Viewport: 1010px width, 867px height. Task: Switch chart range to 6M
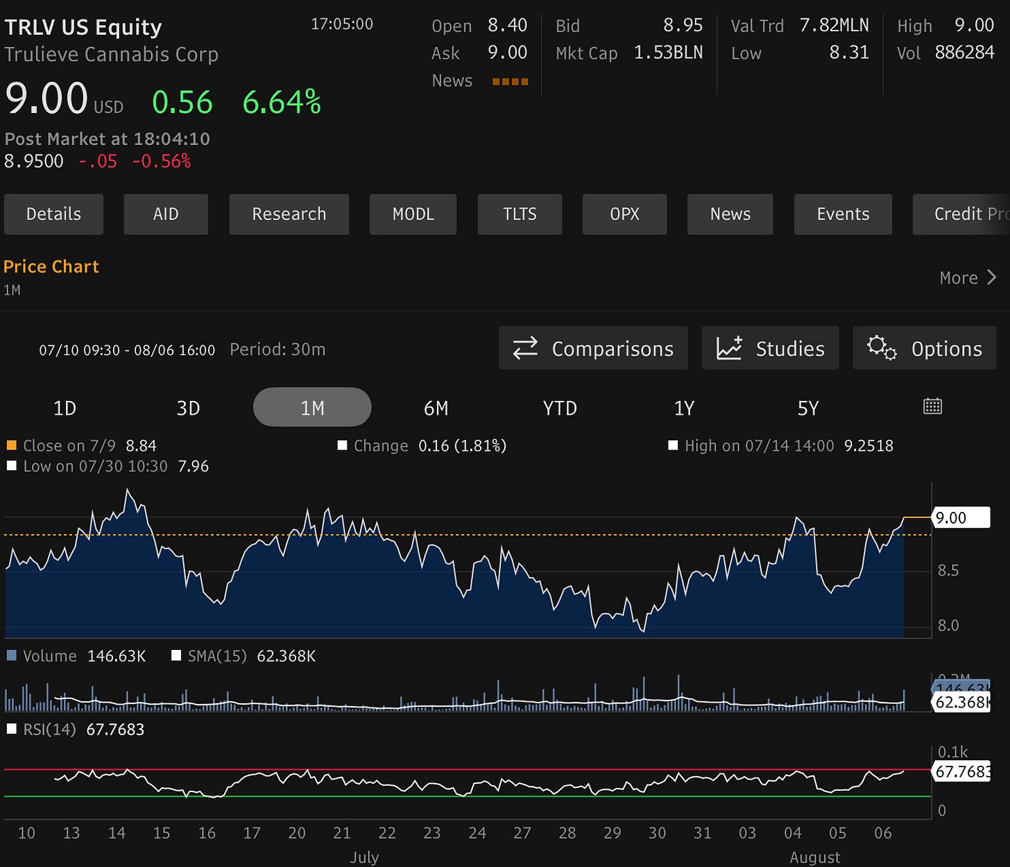point(436,408)
